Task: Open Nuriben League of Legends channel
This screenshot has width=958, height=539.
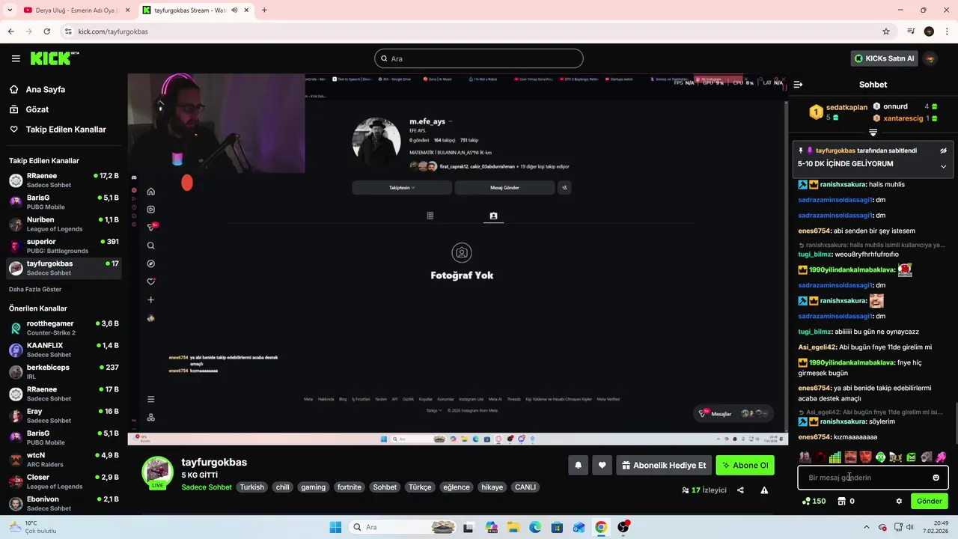Action: pyautogui.click(x=64, y=225)
